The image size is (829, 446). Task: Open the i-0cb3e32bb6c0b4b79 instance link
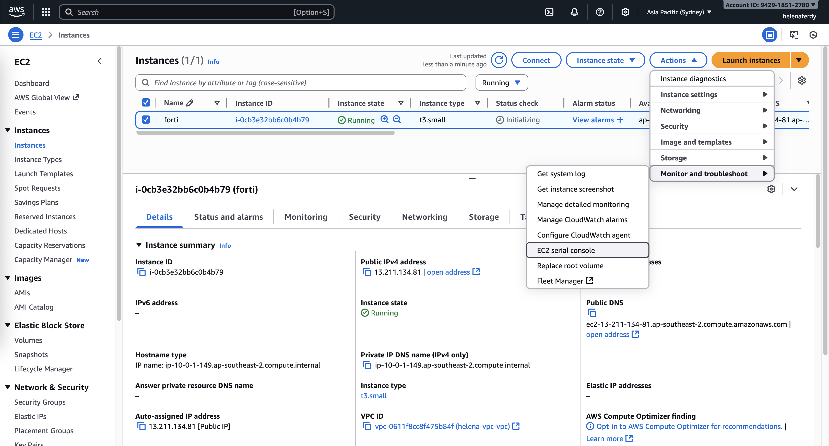[x=272, y=120]
